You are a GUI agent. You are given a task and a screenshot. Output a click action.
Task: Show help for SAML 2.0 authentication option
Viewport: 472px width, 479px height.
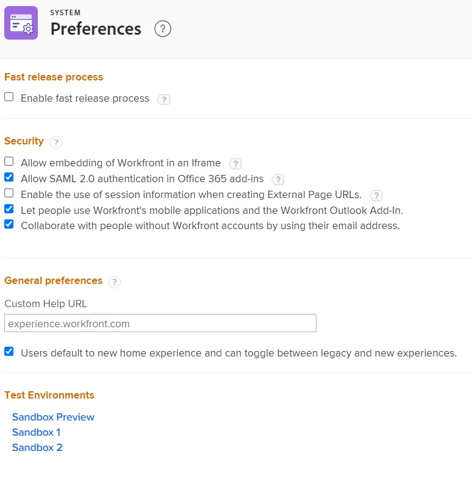pos(278,180)
